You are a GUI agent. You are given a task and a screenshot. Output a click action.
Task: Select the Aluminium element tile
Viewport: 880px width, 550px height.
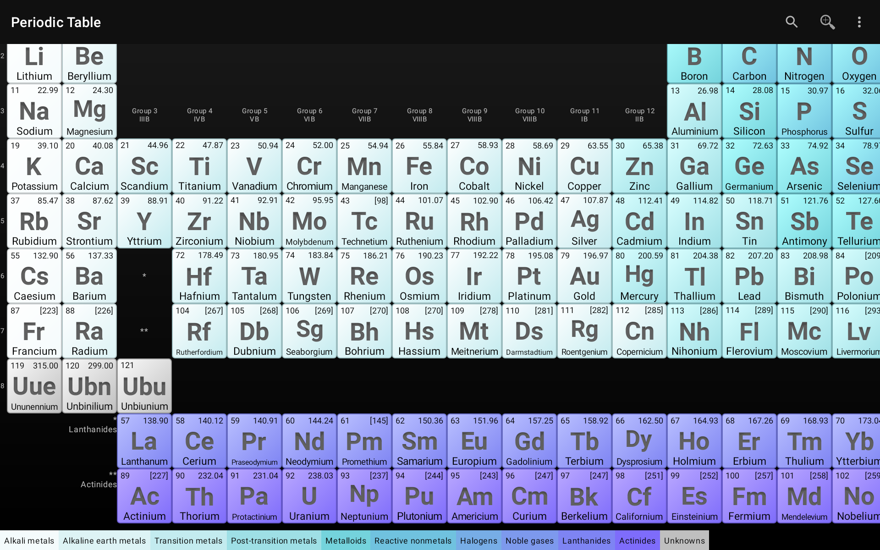[694, 111]
